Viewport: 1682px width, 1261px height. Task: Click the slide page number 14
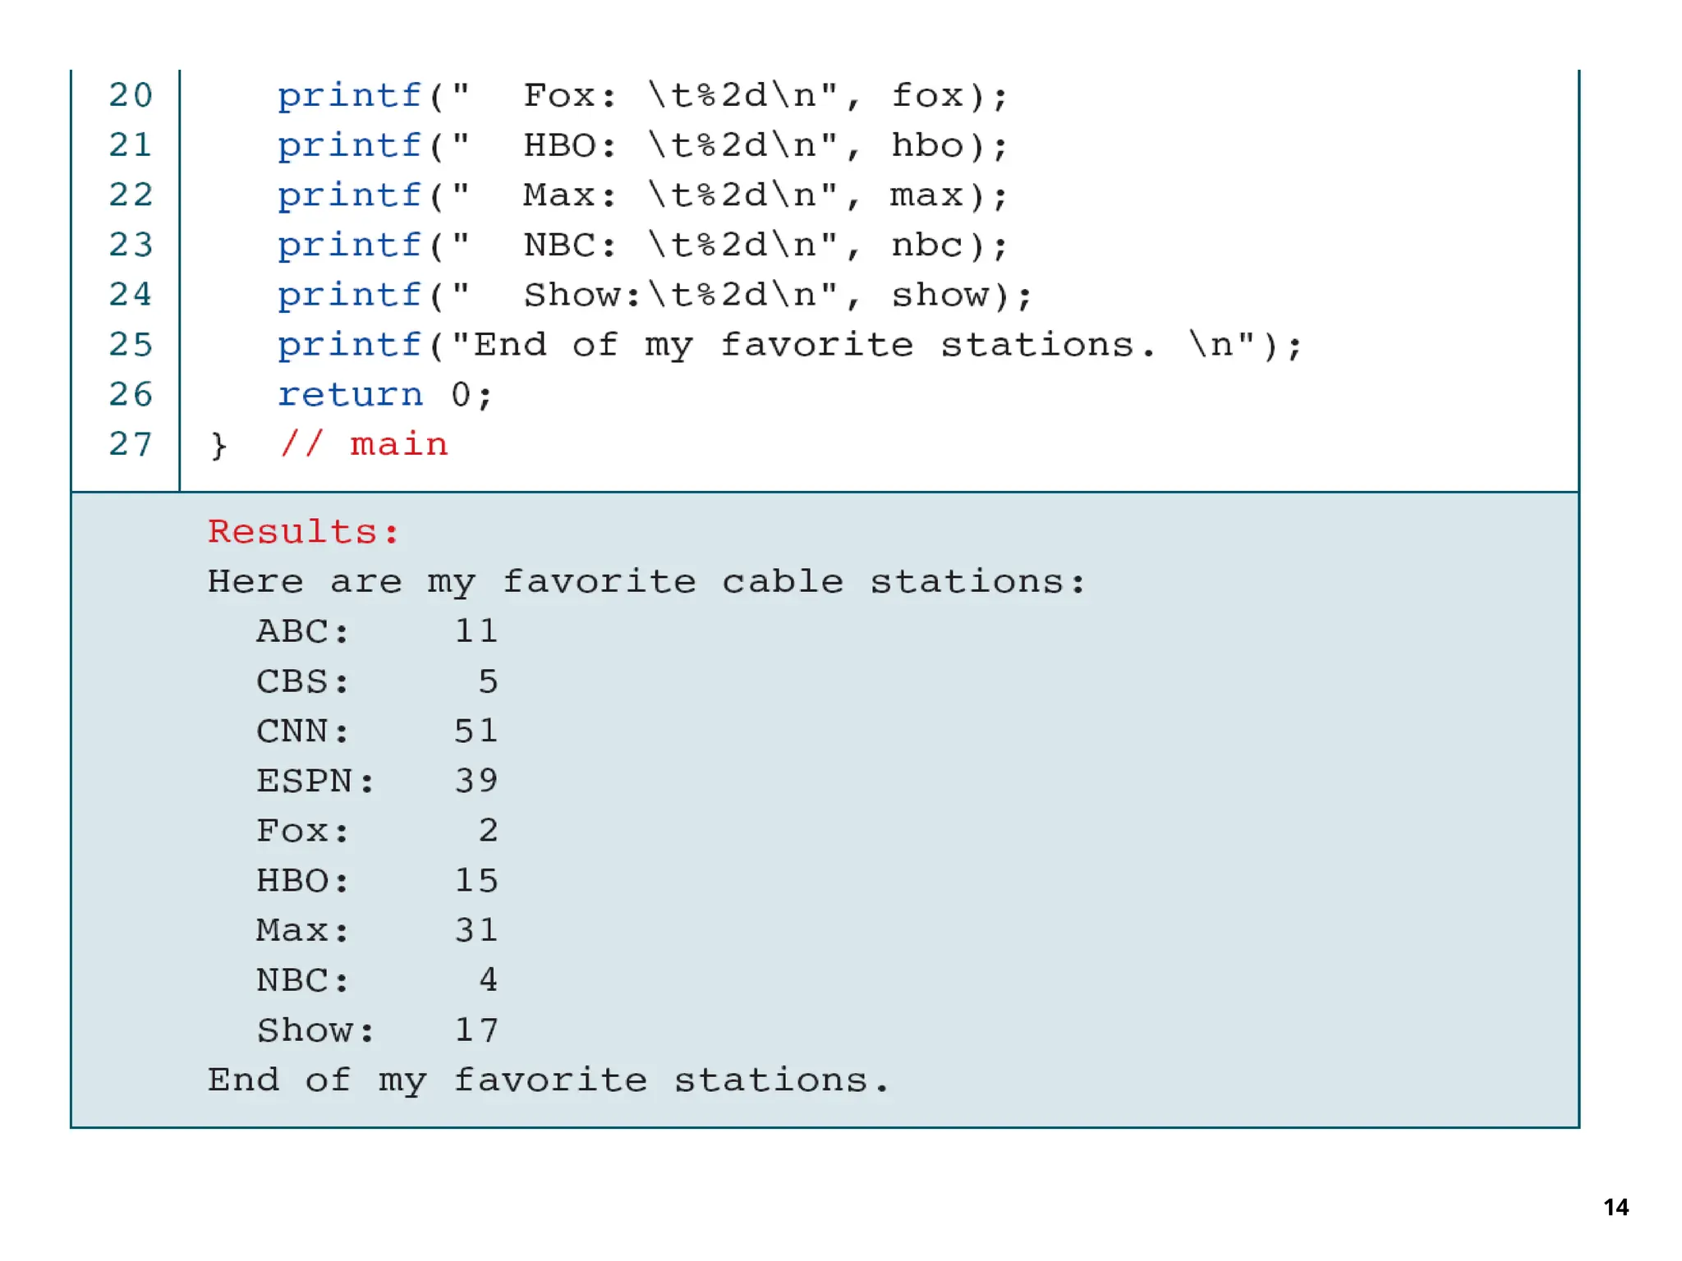pos(1615,1207)
